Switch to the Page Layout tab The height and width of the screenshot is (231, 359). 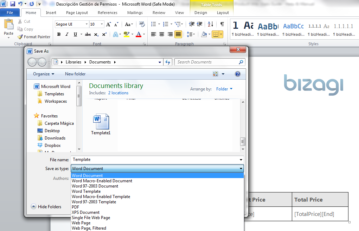(77, 13)
